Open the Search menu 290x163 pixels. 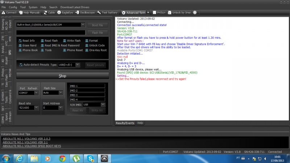(53, 7)
